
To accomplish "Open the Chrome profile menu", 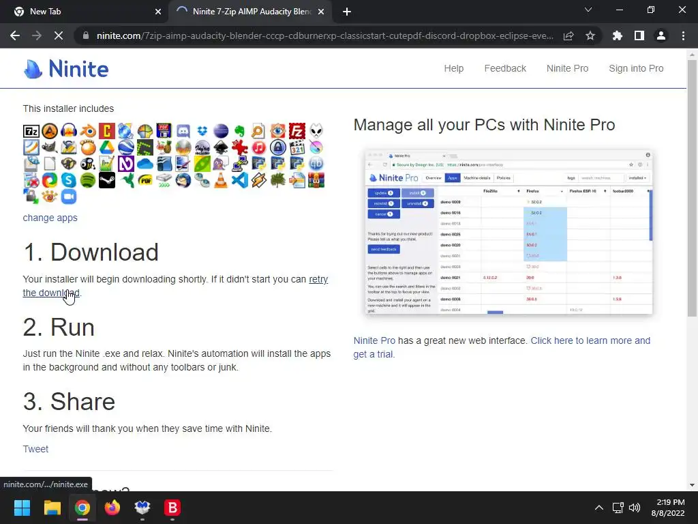I will [661, 35].
